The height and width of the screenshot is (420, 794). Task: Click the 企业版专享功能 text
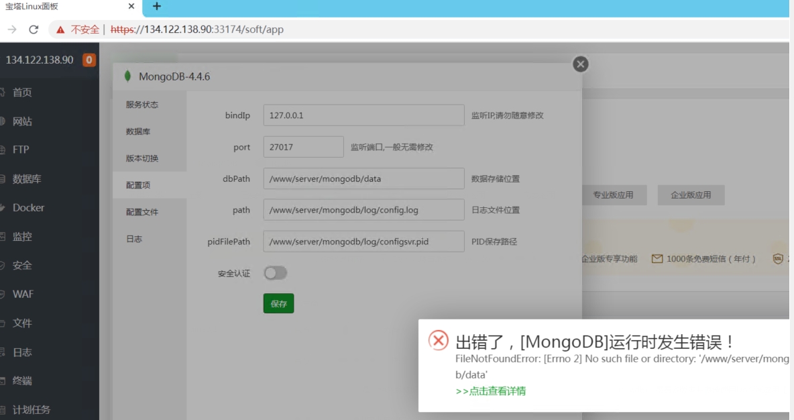[x=609, y=259]
